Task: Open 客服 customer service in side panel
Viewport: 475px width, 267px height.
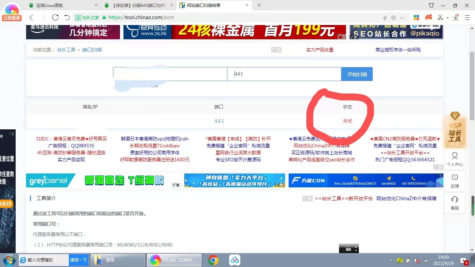Action: 455,203
